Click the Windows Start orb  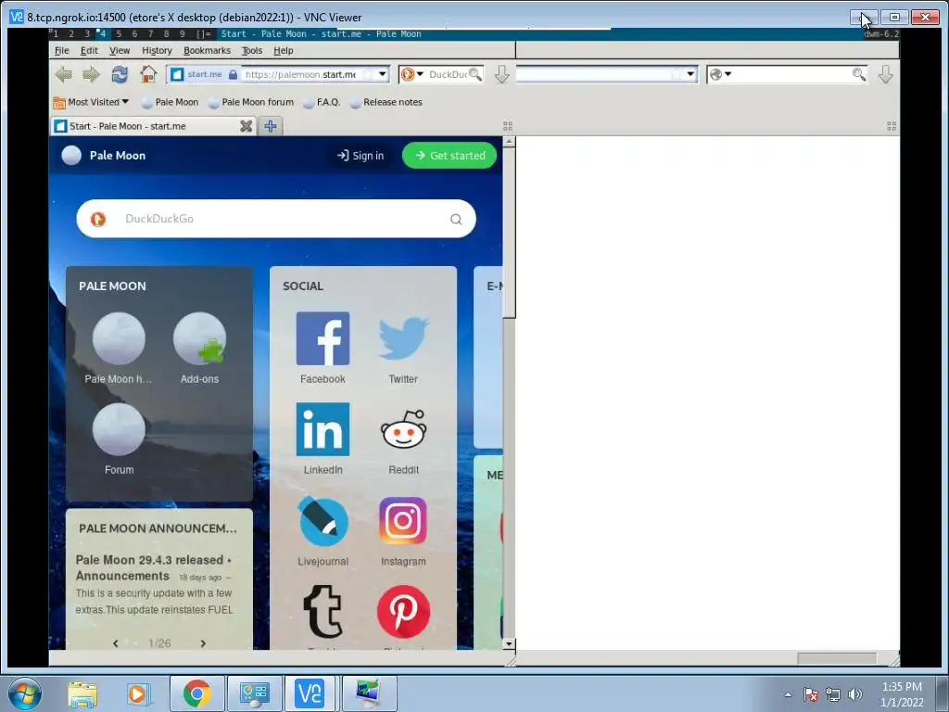24,693
